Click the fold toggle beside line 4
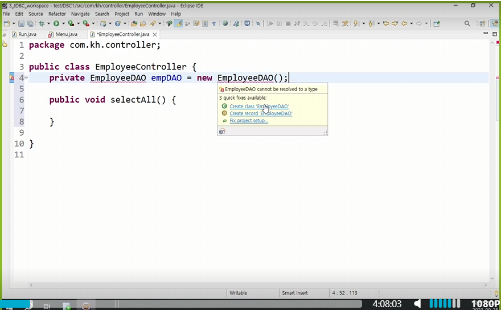 26,77
